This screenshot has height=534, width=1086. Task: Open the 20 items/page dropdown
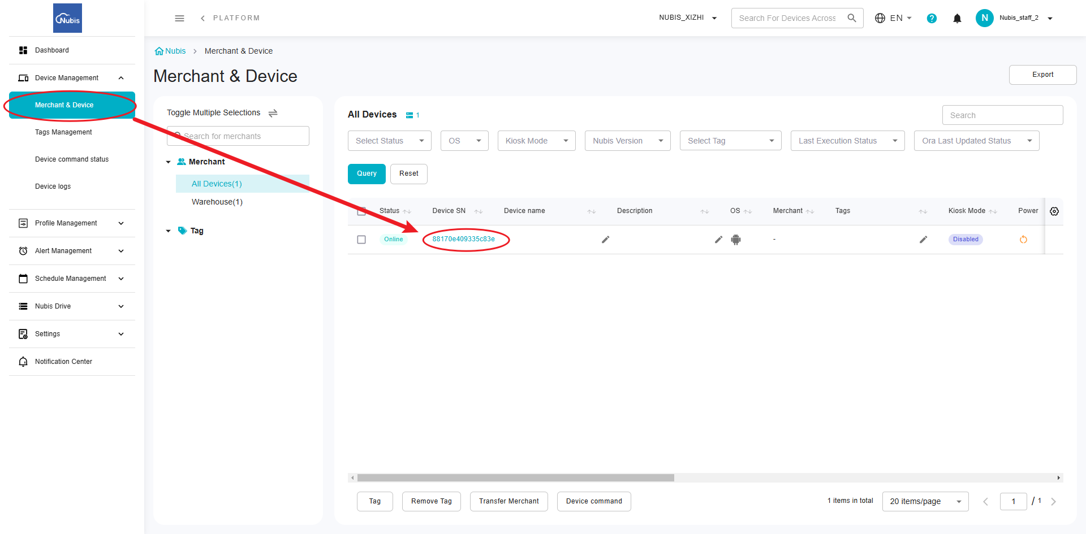pyautogui.click(x=925, y=501)
